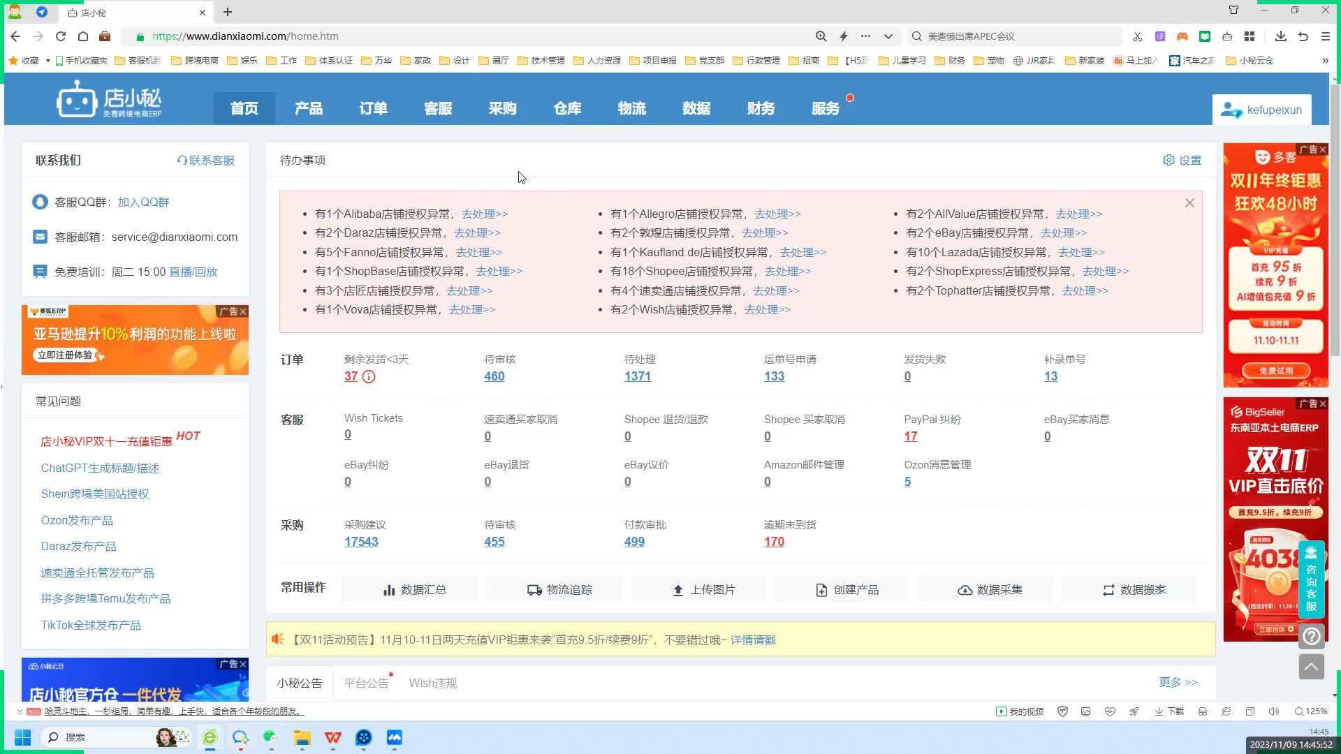
Task: Open File Explorer from taskbar
Action: (x=302, y=737)
